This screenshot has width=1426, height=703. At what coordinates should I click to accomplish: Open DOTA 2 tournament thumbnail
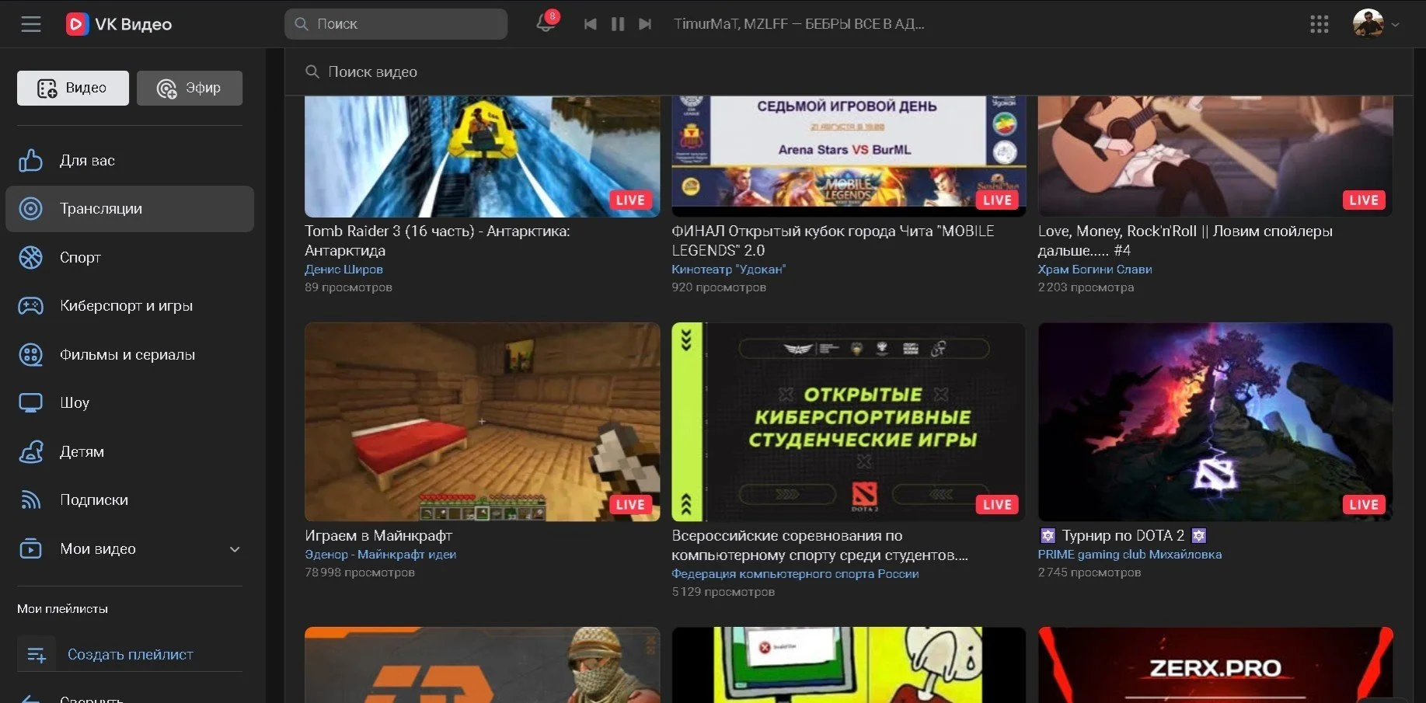coord(1215,422)
